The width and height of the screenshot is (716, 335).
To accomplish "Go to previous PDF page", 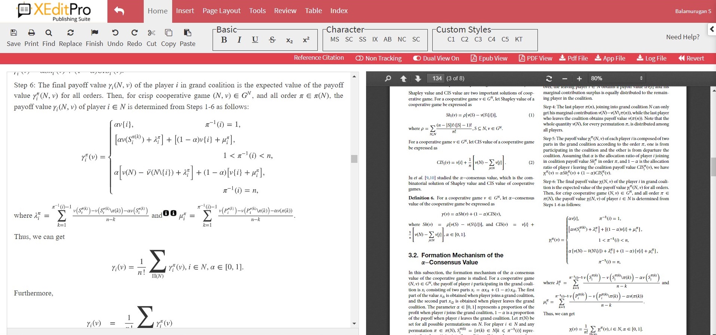I will pyautogui.click(x=403, y=78).
